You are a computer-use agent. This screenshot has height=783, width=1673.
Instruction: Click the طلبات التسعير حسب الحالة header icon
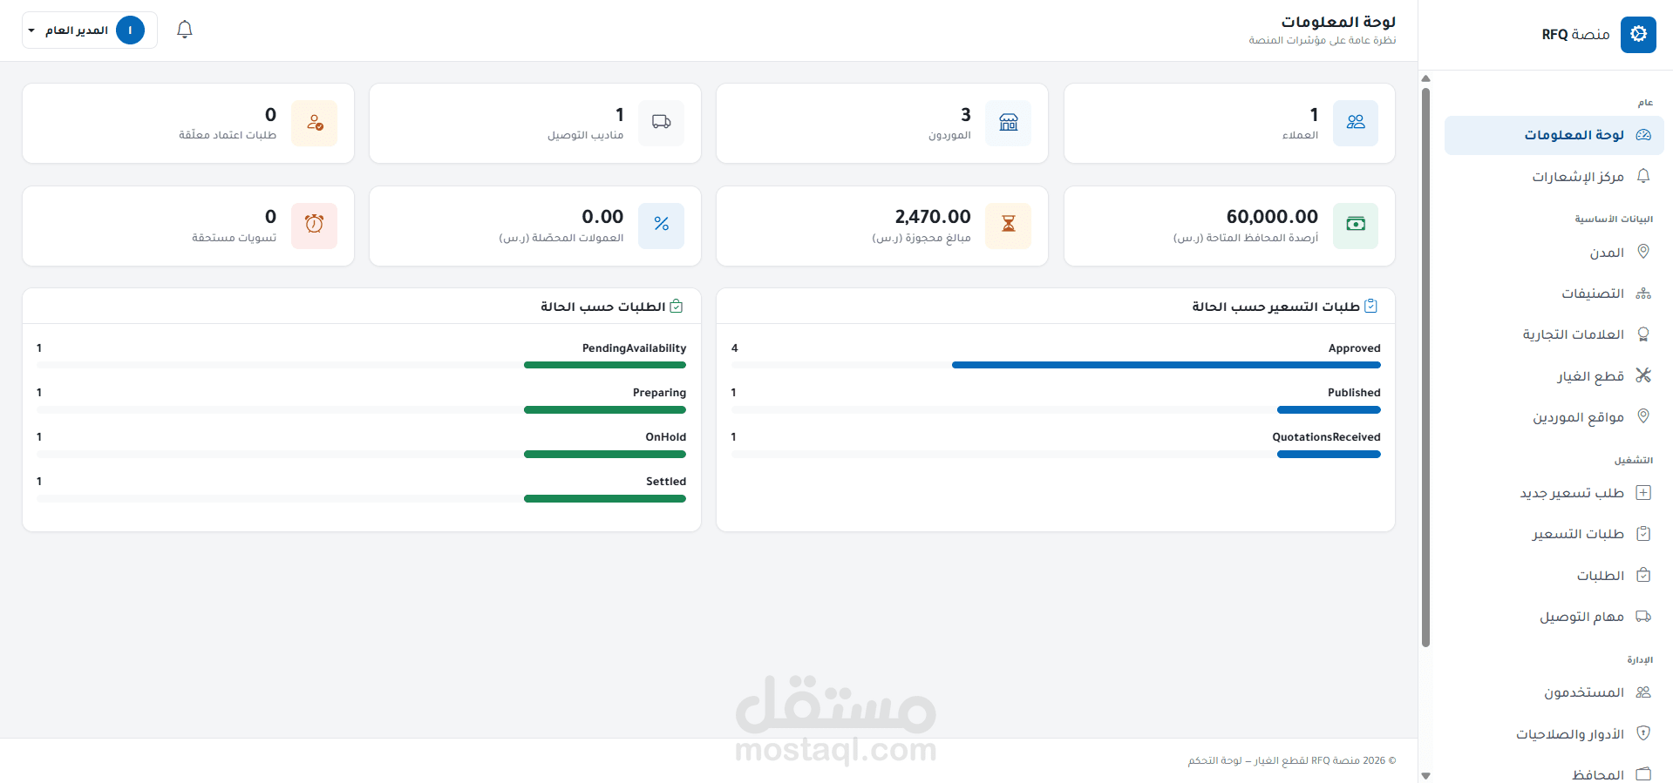[1370, 306]
